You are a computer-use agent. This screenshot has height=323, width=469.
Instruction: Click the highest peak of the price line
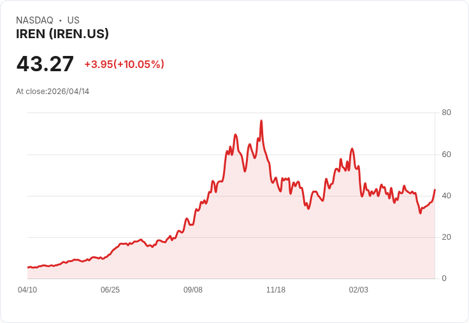point(261,121)
